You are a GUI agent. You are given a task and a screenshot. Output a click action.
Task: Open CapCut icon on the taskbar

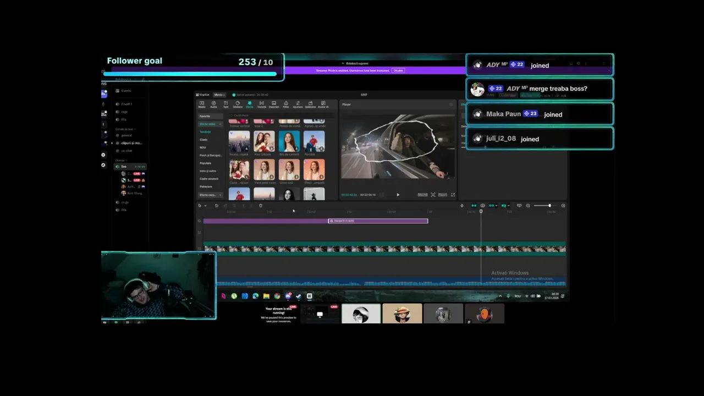[x=309, y=296]
